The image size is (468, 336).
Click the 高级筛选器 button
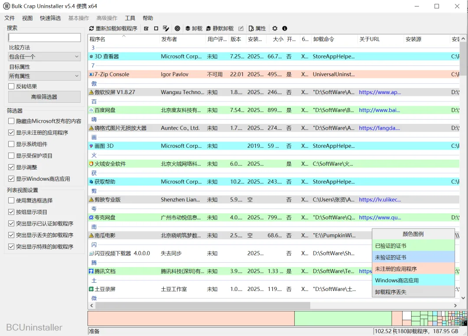tap(44, 97)
